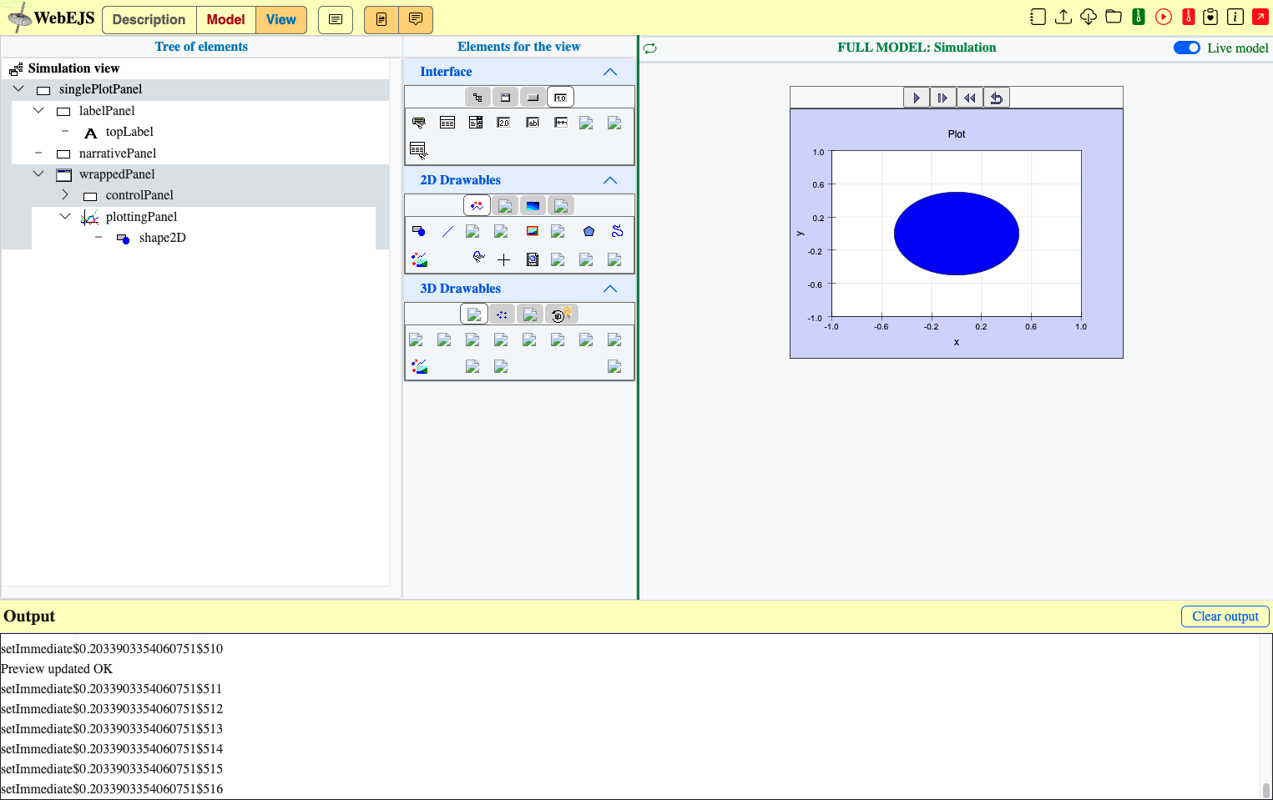Select the 3D plot scene drawable icon

click(419, 366)
